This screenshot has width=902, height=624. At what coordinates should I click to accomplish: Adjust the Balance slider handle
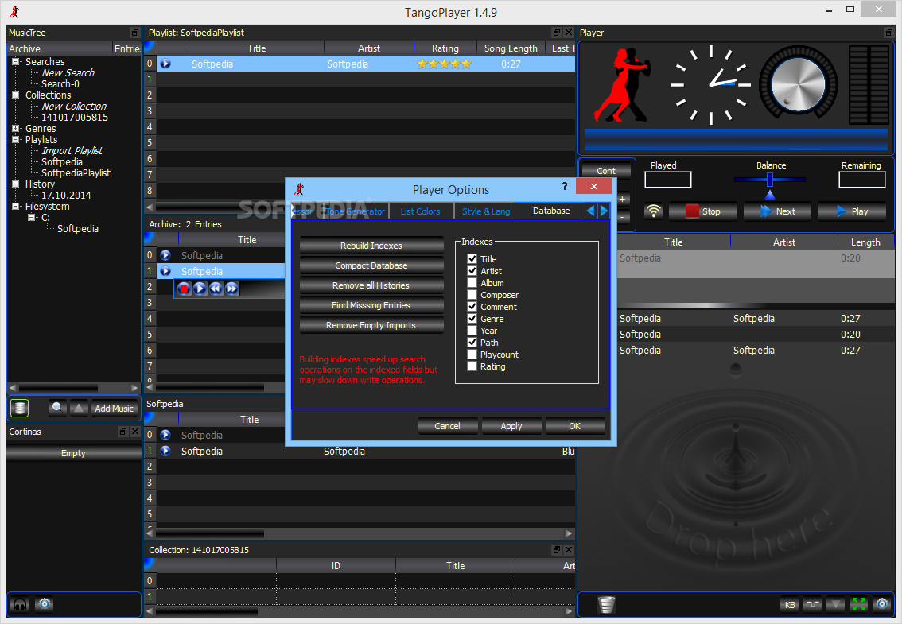(x=770, y=180)
